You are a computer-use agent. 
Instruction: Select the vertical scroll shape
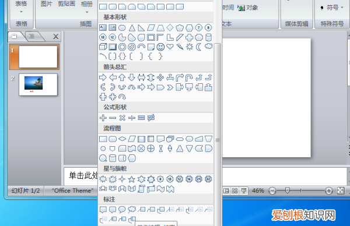pyautogui.click(x=141, y=189)
